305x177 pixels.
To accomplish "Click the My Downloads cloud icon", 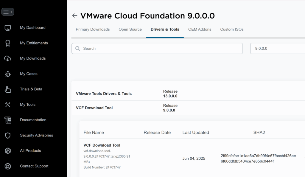I will (8, 58).
